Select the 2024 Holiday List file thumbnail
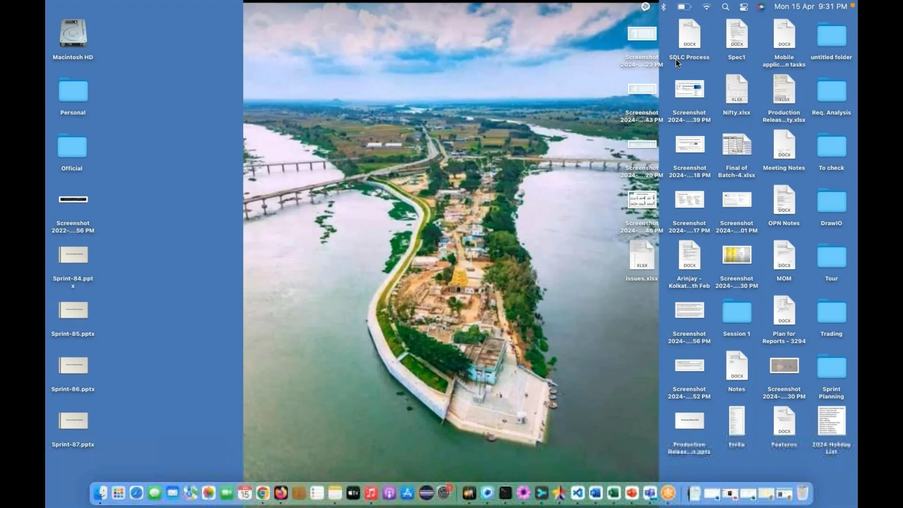Screen dimensions: 903x508 [831, 421]
